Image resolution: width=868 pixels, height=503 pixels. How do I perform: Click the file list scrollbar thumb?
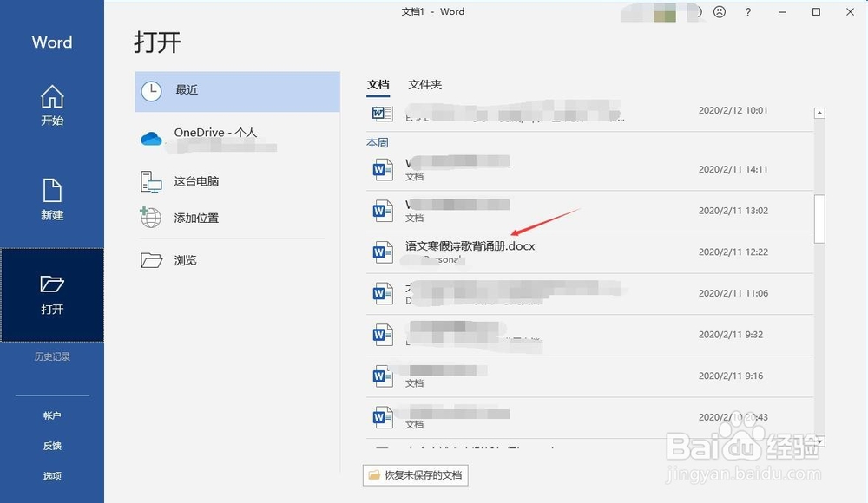coord(819,219)
